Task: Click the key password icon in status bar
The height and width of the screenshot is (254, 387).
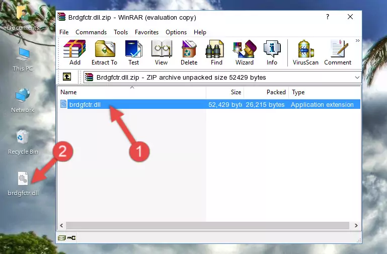Action: [71, 238]
